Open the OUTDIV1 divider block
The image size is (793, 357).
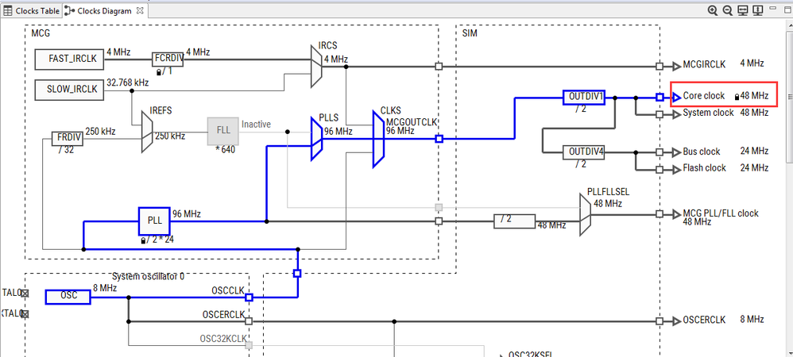tap(584, 98)
